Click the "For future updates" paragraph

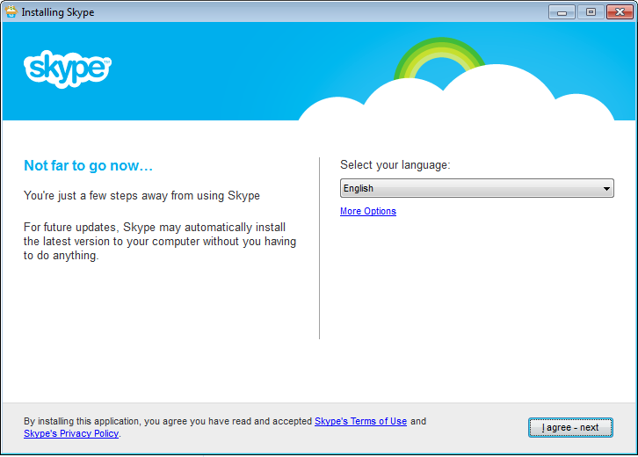pyautogui.click(x=160, y=242)
